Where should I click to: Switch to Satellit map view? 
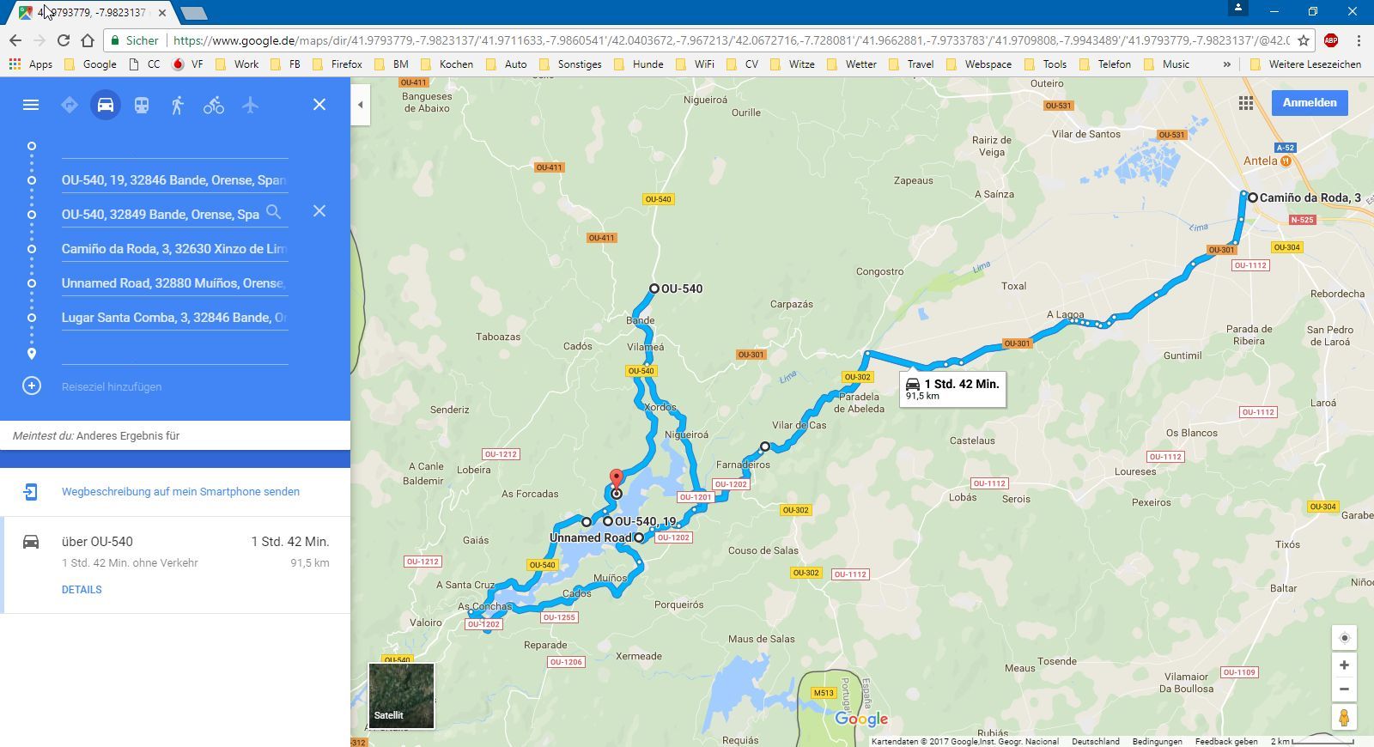coord(401,695)
